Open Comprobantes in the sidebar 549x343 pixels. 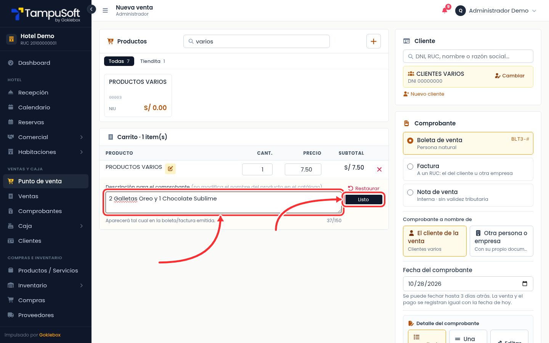point(46,211)
